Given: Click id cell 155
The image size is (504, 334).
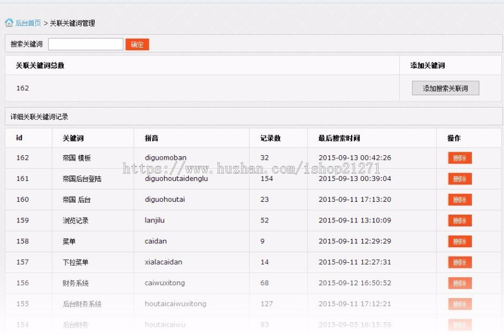Looking at the screenshot, I should (22, 304).
